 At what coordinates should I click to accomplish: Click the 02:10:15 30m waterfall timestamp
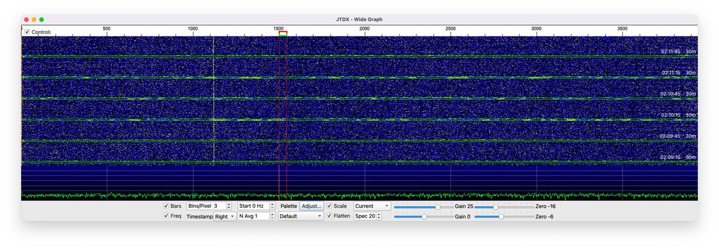(678, 115)
